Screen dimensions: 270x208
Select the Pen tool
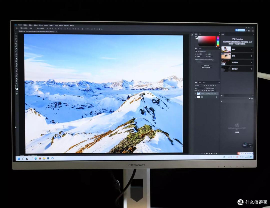tap(16, 68)
